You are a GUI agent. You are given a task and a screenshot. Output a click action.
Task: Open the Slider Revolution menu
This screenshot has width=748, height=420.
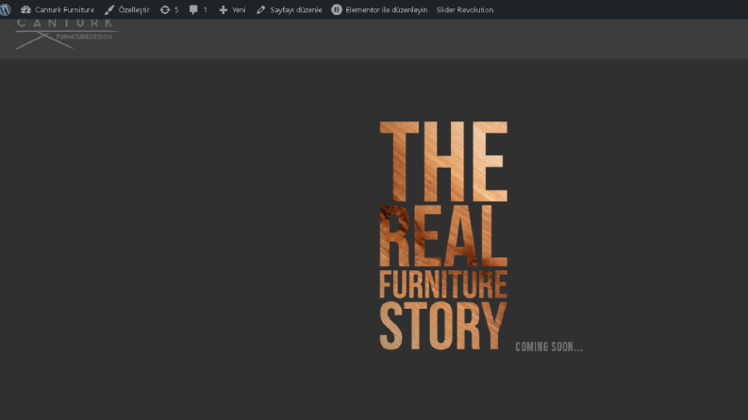point(465,9)
